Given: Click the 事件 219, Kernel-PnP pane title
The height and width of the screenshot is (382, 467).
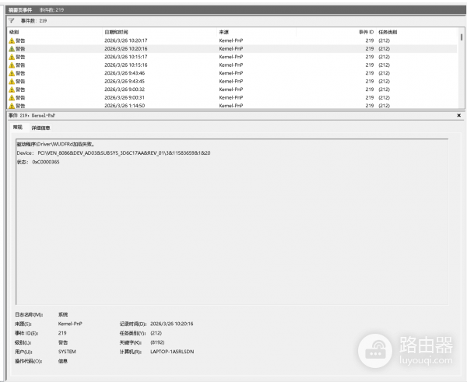Looking at the screenshot, I should click(x=32, y=115).
